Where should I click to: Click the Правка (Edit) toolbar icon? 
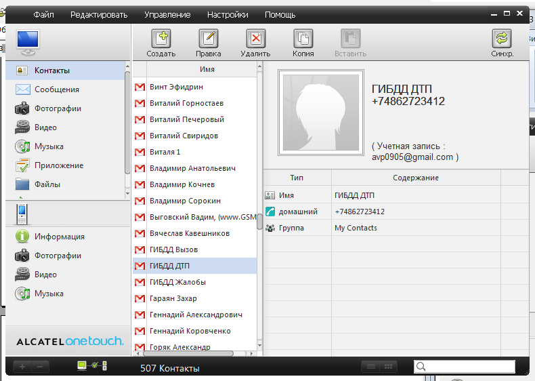point(208,39)
